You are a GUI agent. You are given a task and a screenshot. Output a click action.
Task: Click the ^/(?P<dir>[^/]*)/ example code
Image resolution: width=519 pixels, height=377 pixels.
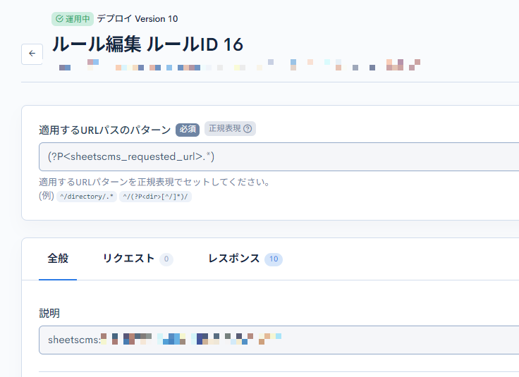(x=155, y=197)
